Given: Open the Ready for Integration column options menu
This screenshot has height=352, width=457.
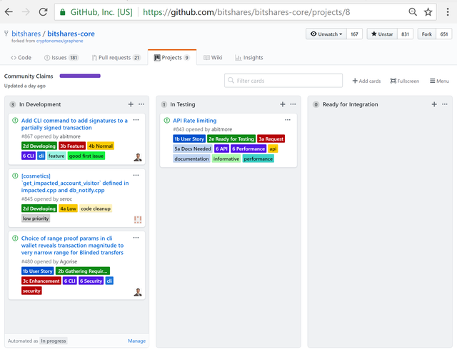Looking at the screenshot, I should pos(444,104).
